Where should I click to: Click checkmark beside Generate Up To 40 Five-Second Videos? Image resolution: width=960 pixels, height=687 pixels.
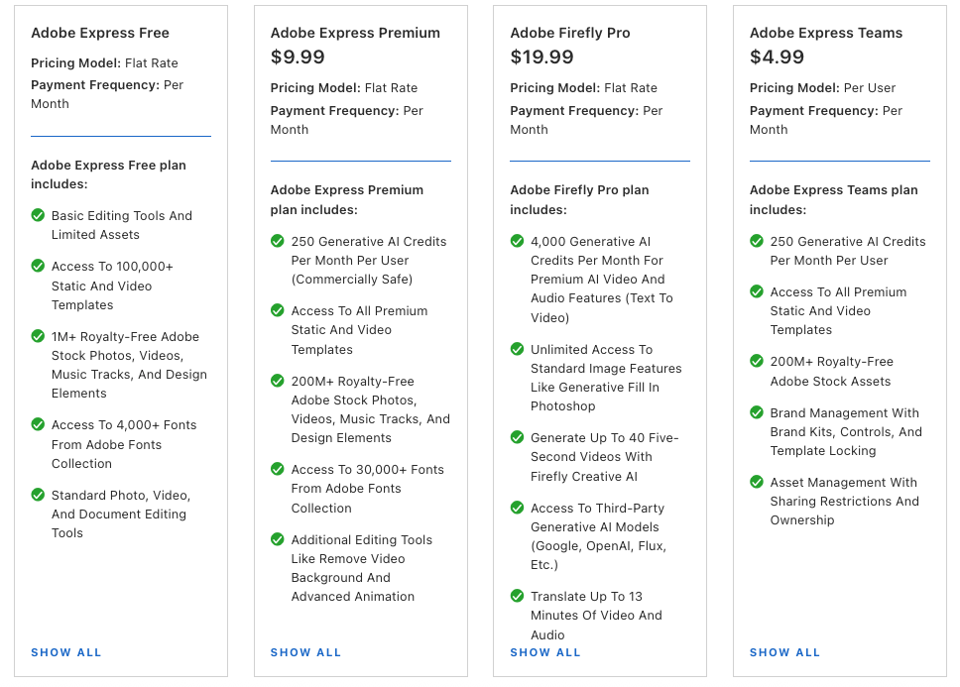pyautogui.click(x=518, y=437)
